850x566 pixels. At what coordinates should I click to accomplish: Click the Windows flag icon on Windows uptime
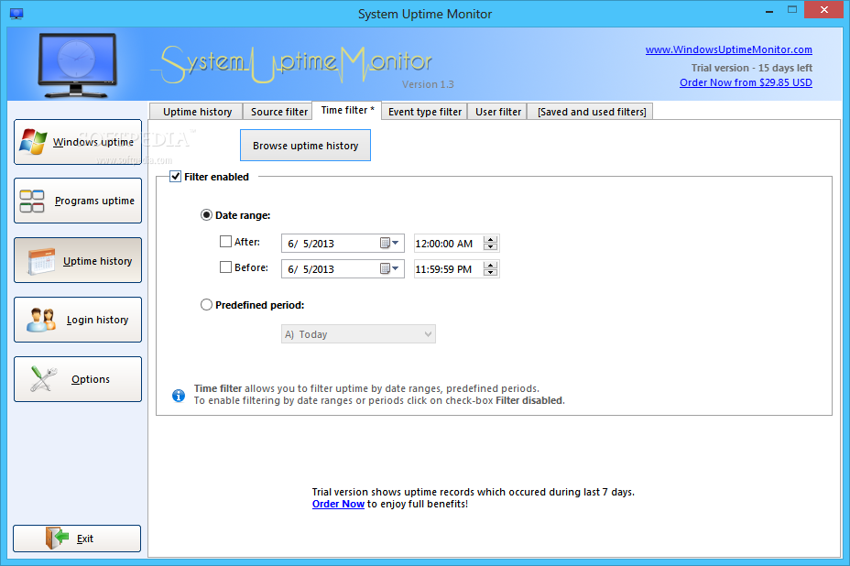tap(33, 142)
